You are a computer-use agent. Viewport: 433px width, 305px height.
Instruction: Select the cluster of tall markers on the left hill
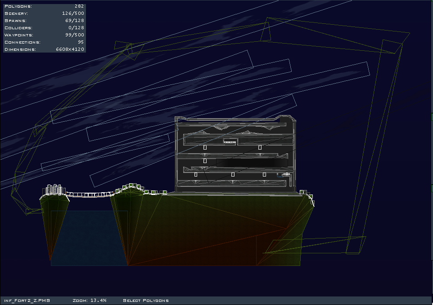coord(54,189)
